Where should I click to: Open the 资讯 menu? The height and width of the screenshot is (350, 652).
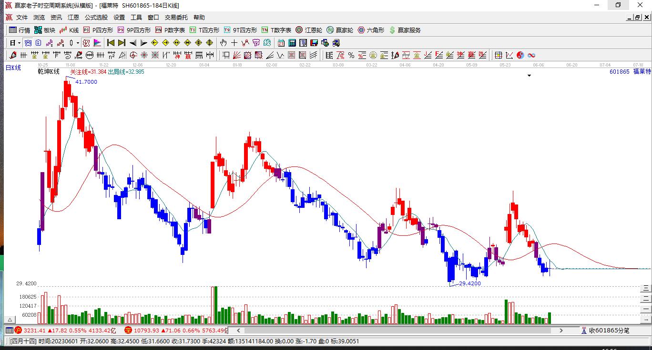(x=56, y=18)
